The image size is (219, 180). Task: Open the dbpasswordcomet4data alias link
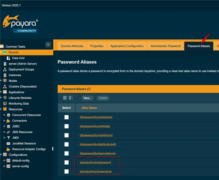pos(95,126)
